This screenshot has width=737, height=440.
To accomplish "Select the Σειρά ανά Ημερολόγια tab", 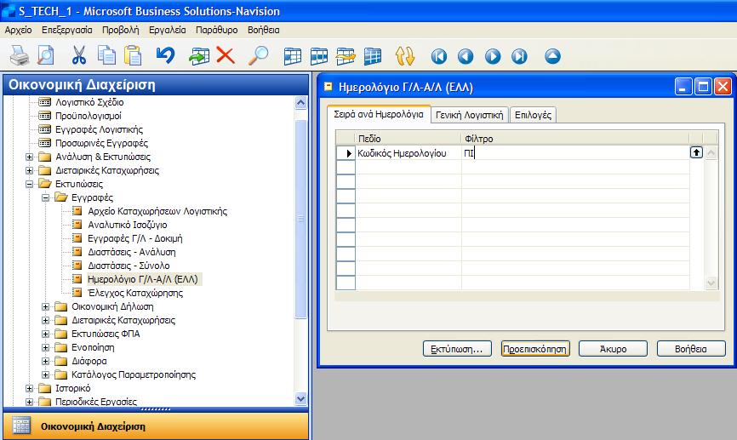I will [379, 114].
